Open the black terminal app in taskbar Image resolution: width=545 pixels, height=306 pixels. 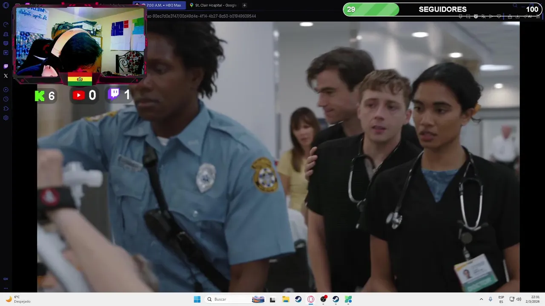(272, 299)
